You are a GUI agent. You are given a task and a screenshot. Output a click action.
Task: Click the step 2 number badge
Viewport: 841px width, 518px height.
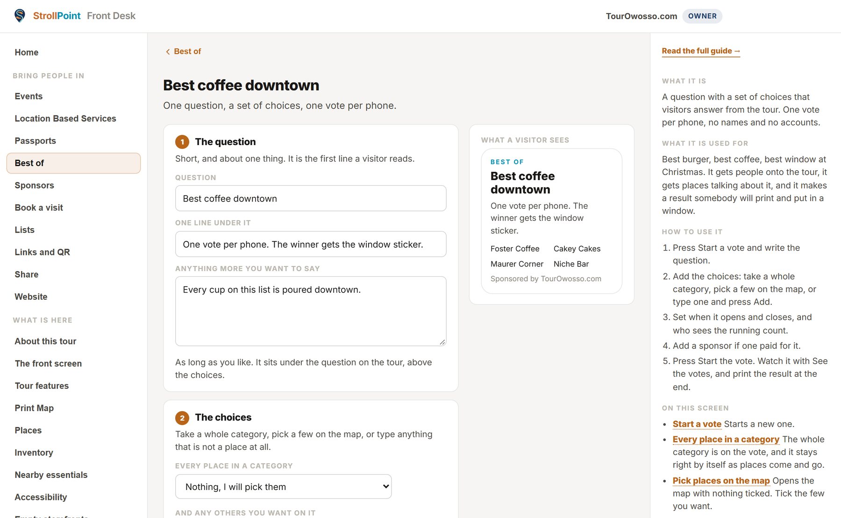182,418
